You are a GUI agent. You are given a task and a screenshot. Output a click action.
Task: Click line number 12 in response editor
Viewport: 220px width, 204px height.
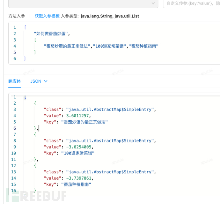coord(13,166)
